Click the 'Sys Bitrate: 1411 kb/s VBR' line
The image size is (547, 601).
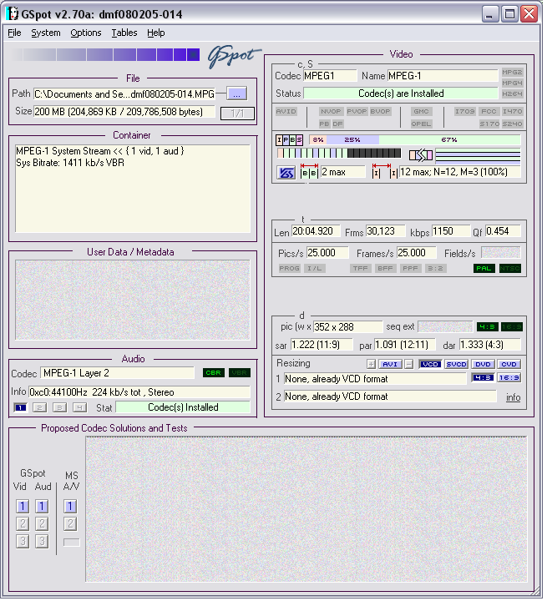(70, 163)
